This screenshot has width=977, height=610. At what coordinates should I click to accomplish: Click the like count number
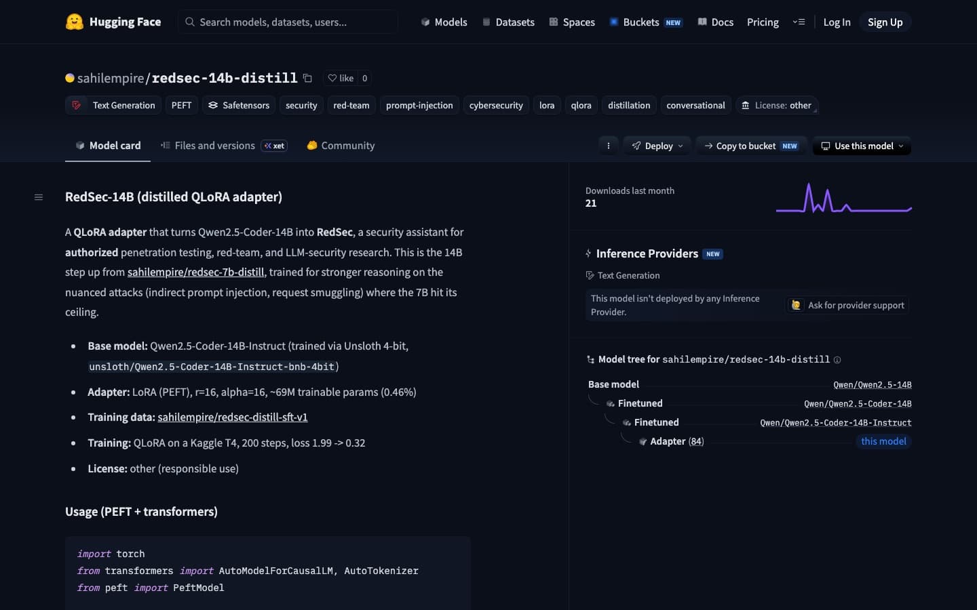[x=365, y=78]
